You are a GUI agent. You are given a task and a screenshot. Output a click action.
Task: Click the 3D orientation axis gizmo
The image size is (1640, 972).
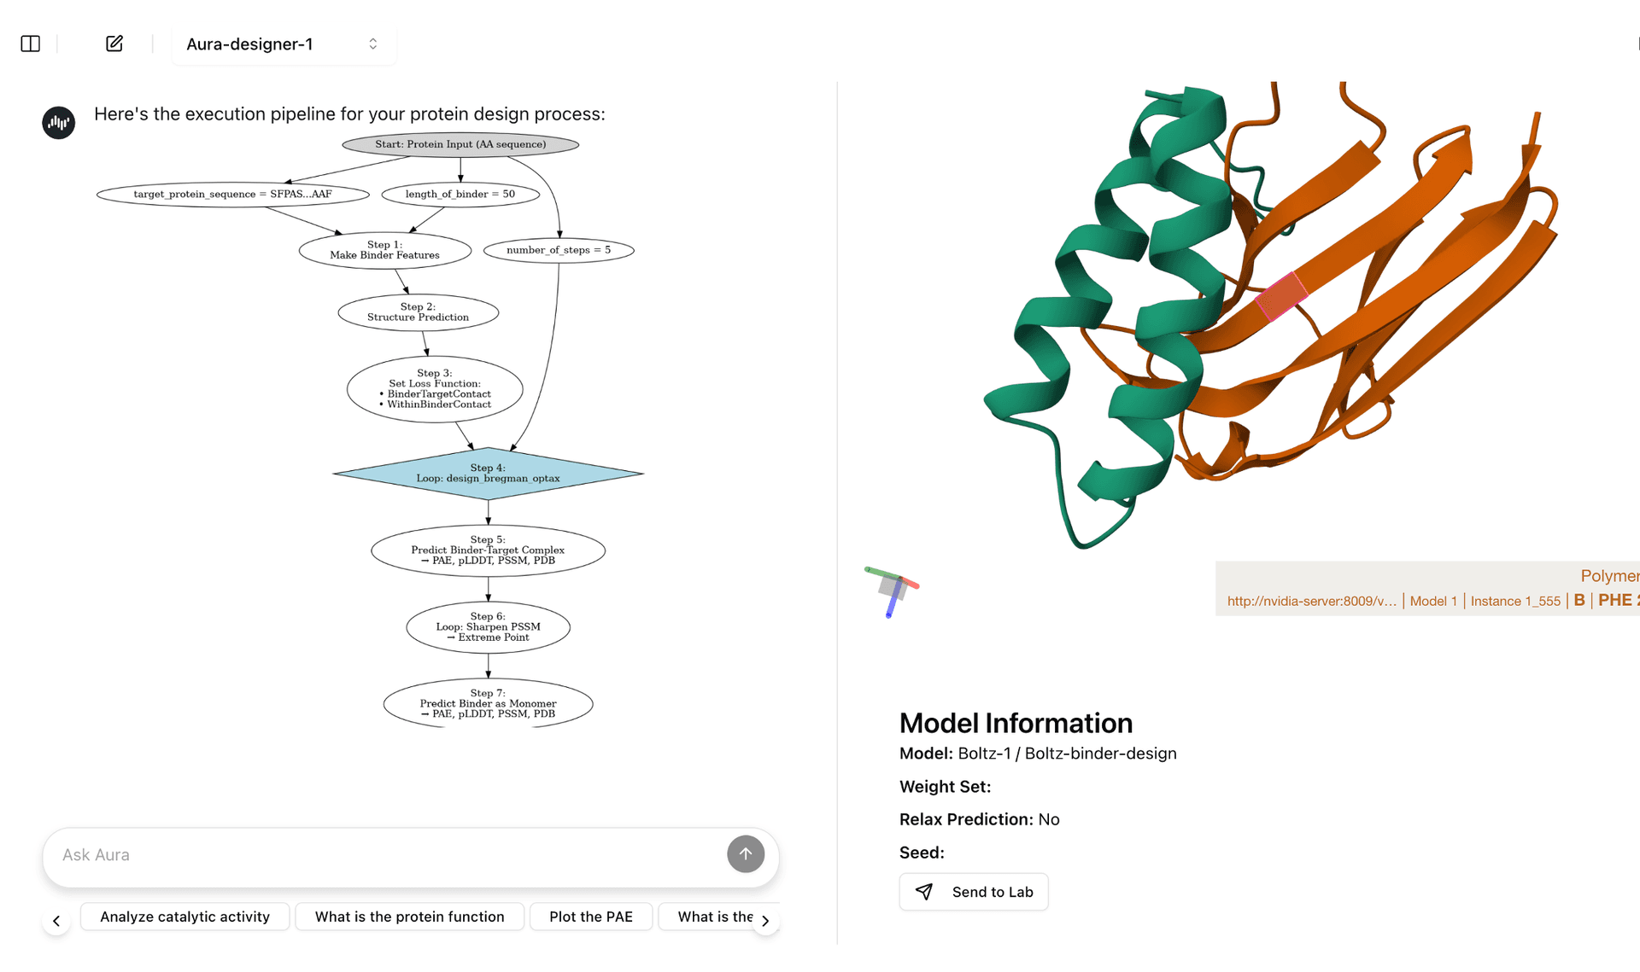click(893, 589)
